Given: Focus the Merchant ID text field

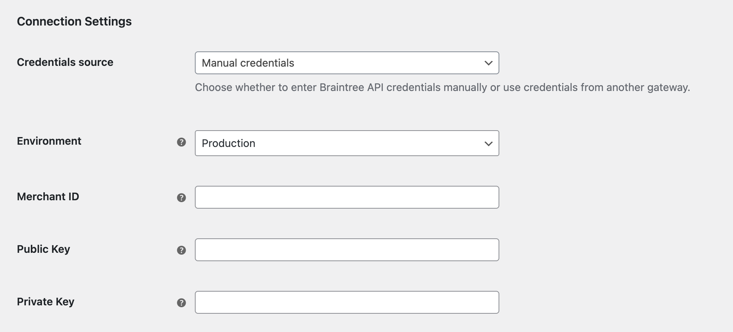Looking at the screenshot, I should tap(347, 197).
